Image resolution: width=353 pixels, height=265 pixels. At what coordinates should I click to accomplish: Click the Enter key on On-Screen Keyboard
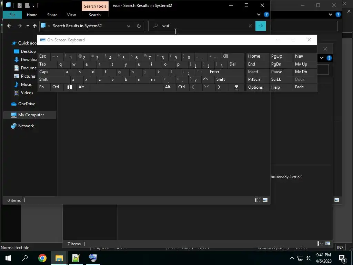point(226,72)
